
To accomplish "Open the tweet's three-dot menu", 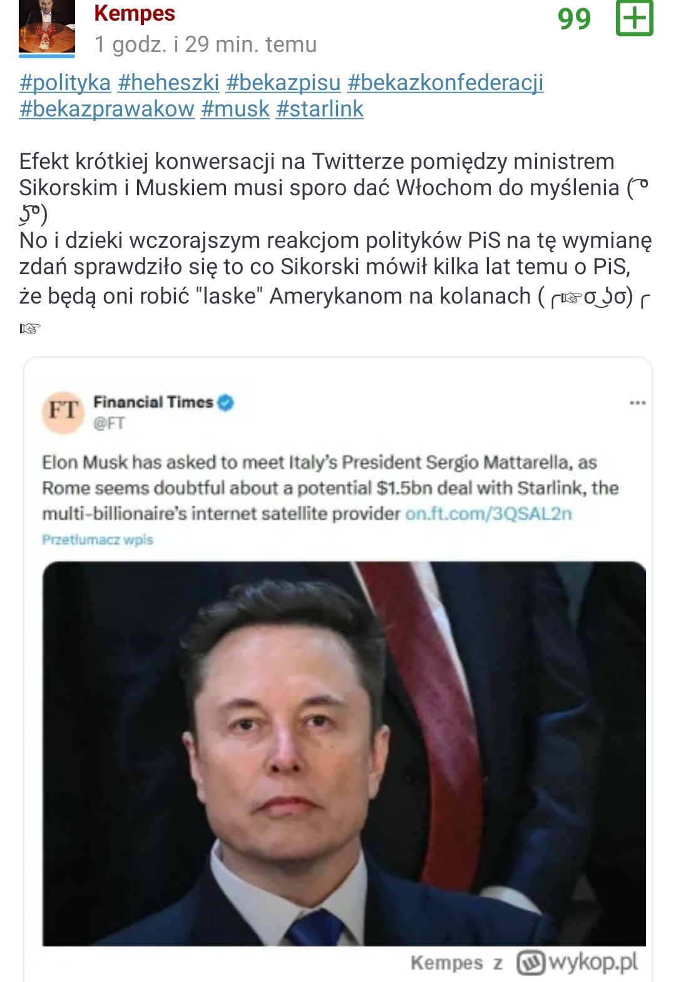I will tap(637, 402).
